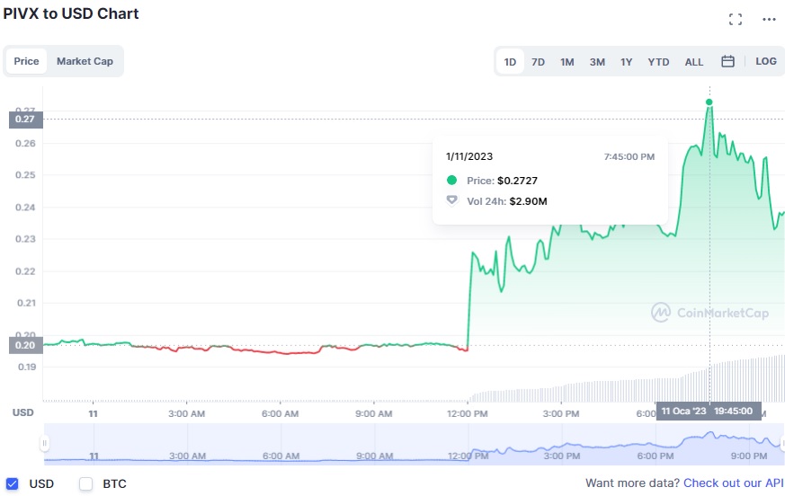Select the Price tab

[x=27, y=61]
